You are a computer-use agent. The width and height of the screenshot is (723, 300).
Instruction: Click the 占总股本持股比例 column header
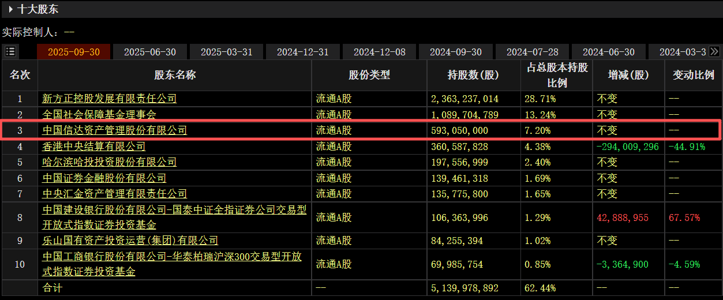coord(557,76)
